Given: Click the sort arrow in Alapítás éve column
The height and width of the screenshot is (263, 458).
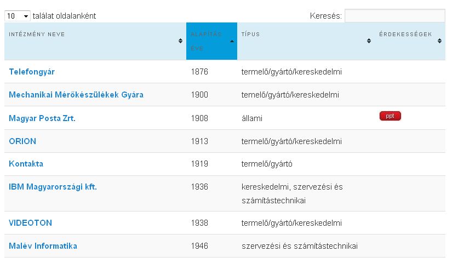Looking at the screenshot, I should [232, 41].
